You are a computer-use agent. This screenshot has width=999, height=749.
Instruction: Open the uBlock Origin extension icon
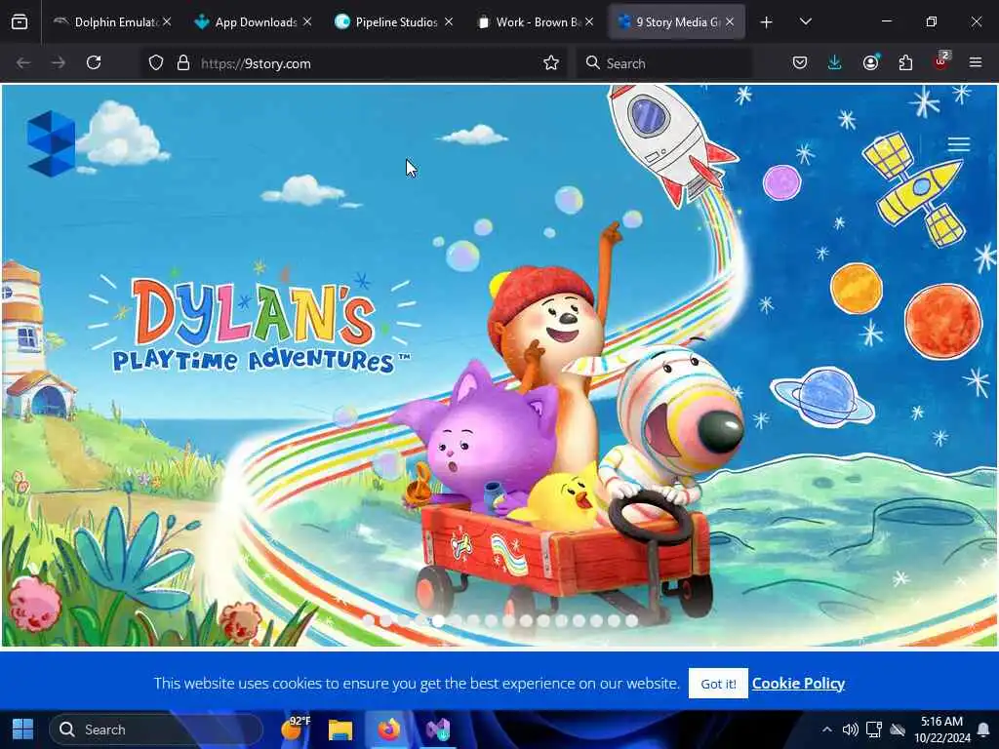point(941,61)
